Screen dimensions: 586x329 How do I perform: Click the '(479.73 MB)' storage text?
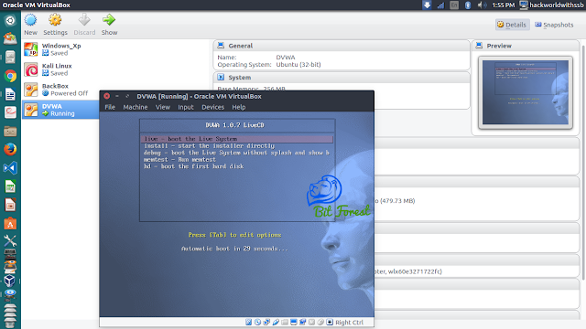[x=397, y=201]
